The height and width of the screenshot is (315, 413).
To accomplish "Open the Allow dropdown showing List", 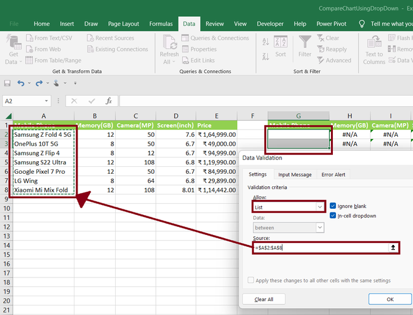I will [x=288, y=206].
